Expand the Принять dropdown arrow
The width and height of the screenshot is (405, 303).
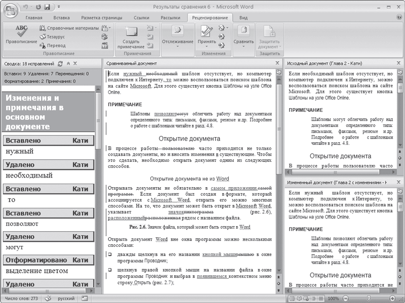(x=207, y=47)
